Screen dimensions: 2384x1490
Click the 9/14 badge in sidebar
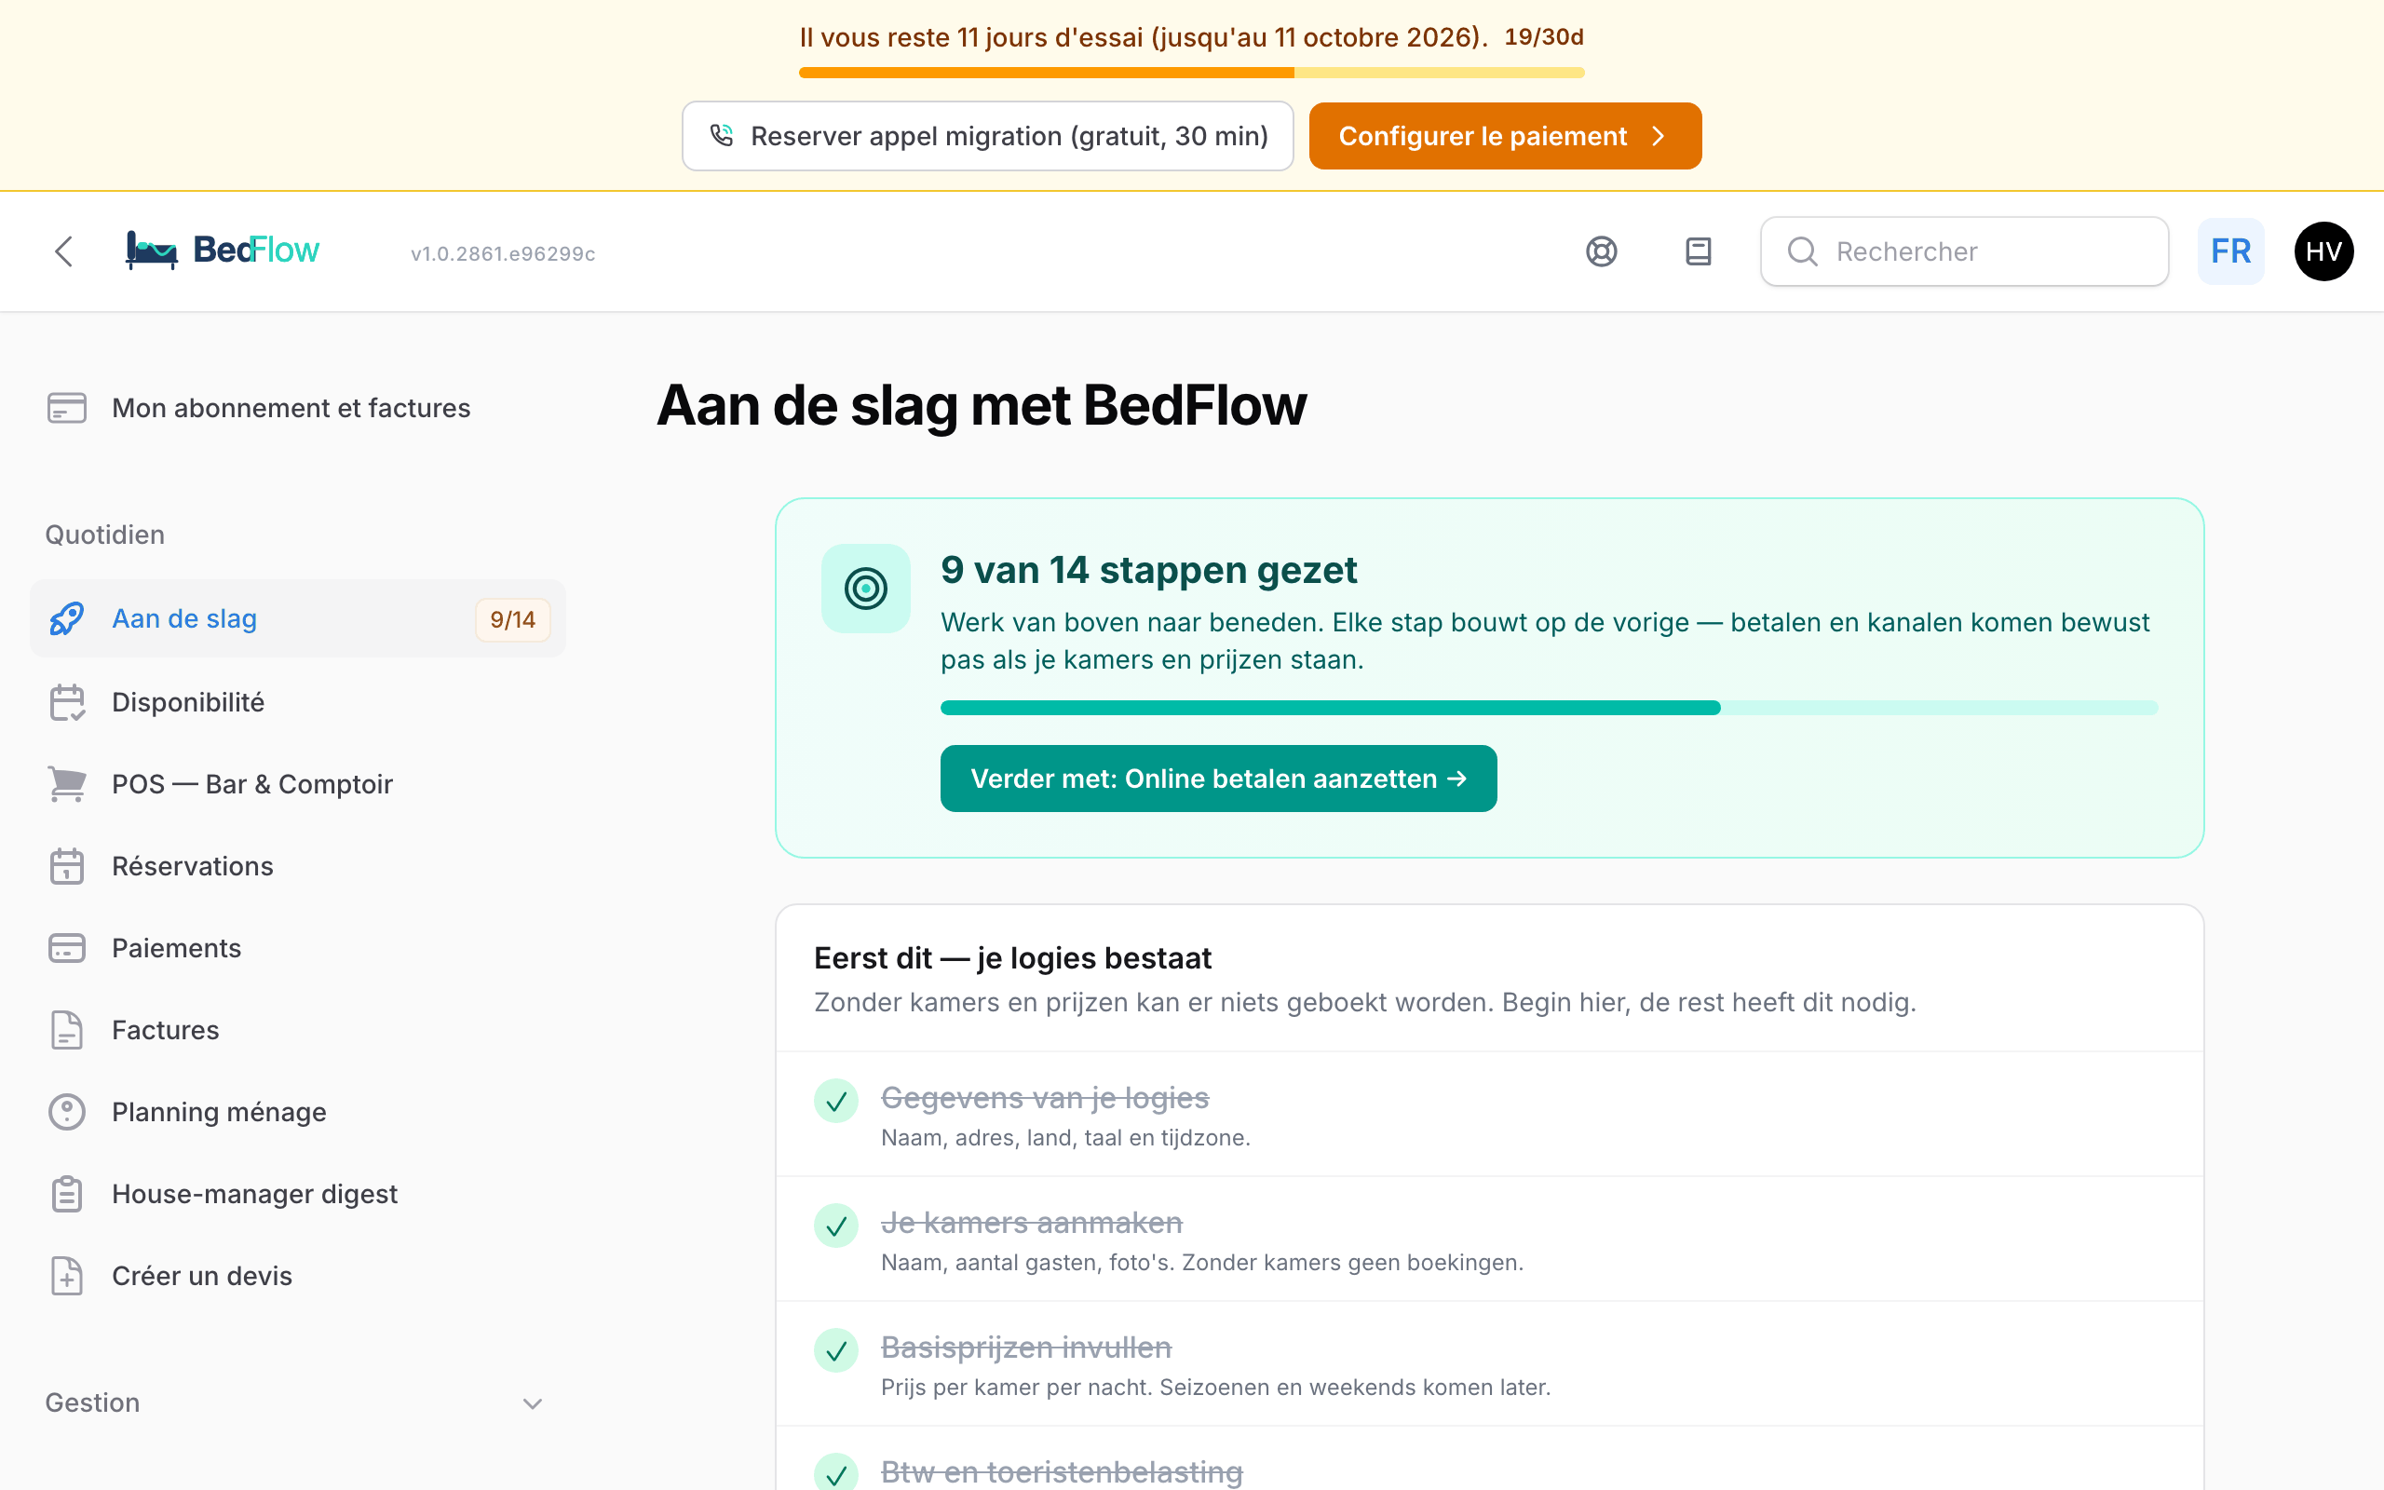pyautogui.click(x=512, y=620)
